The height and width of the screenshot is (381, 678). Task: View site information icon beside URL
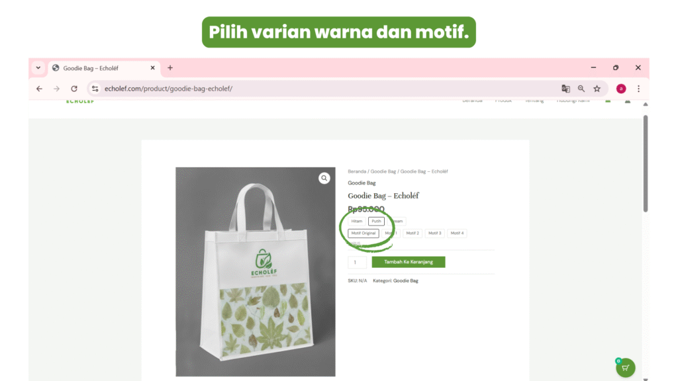[x=95, y=89]
